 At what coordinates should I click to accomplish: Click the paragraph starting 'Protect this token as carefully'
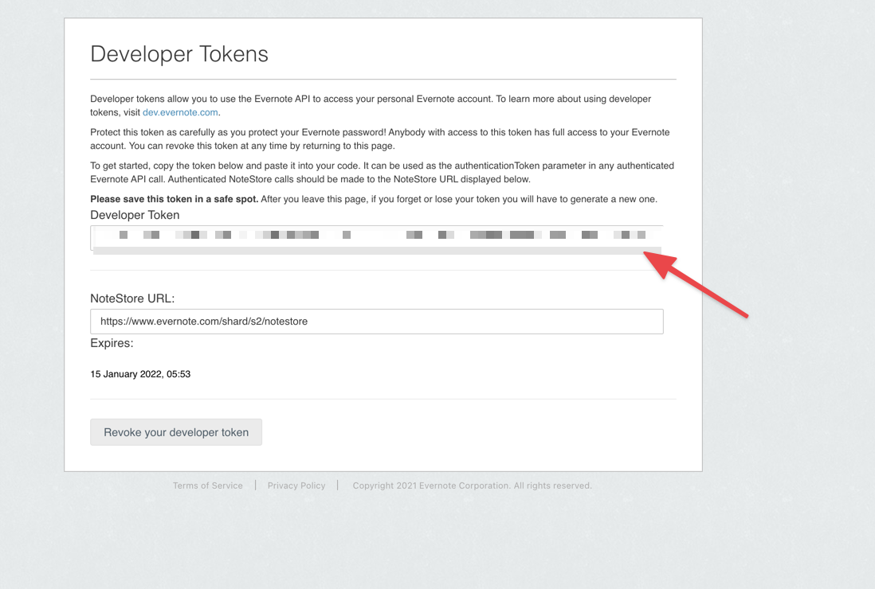coord(380,139)
